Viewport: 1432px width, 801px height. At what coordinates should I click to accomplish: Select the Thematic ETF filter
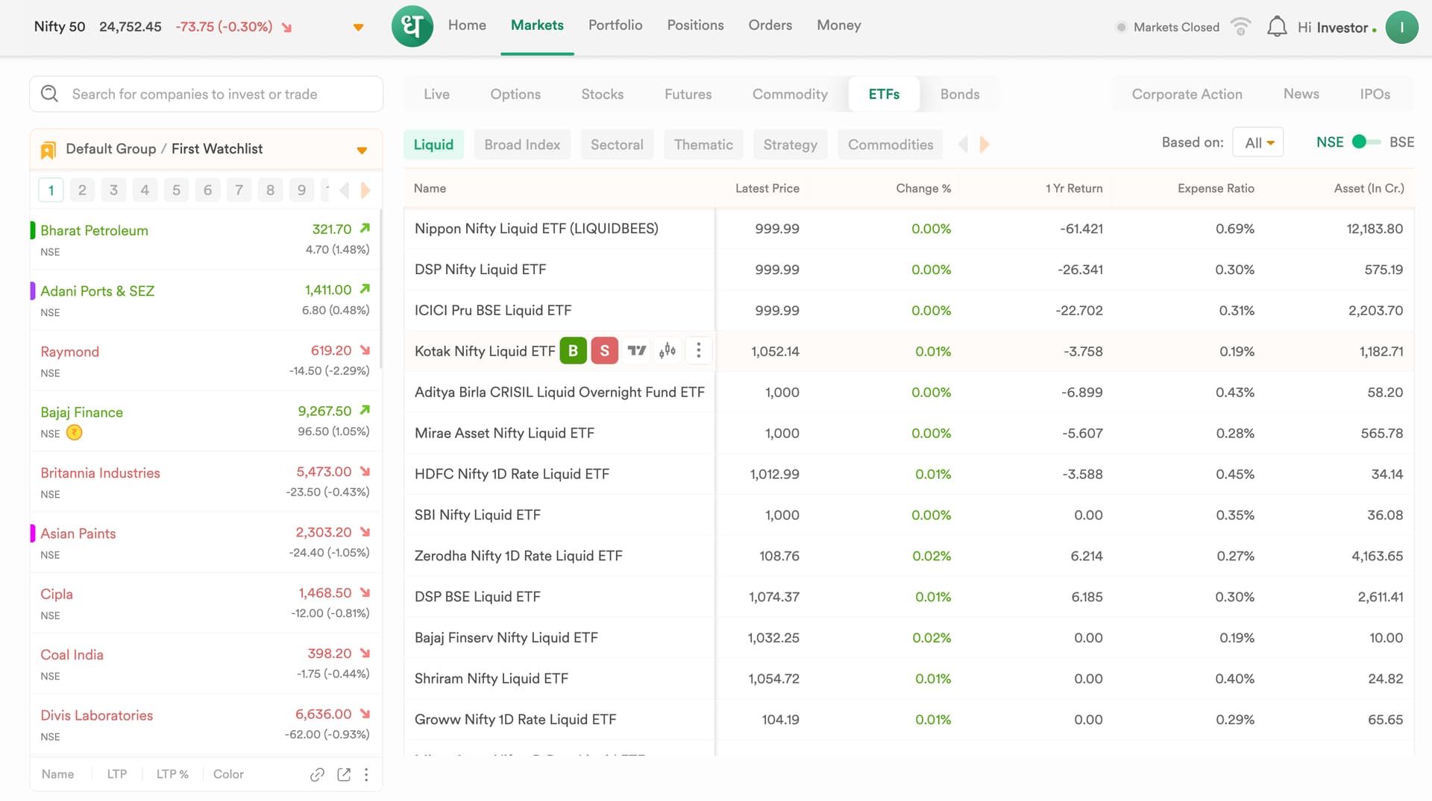tap(703, 145)
